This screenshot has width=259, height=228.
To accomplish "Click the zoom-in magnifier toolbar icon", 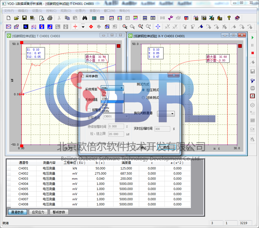I will click(x=125, y=26).
